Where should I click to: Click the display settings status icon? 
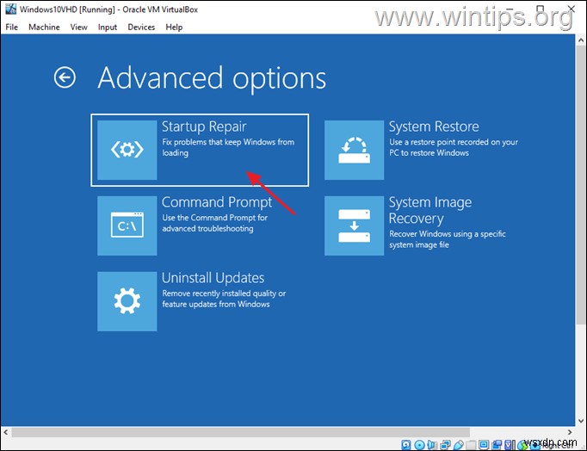click(484, 445)
